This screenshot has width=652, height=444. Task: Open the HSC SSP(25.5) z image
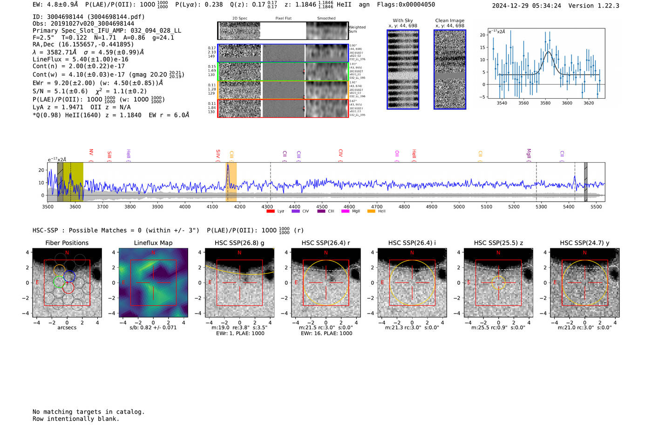click(498, 283)
